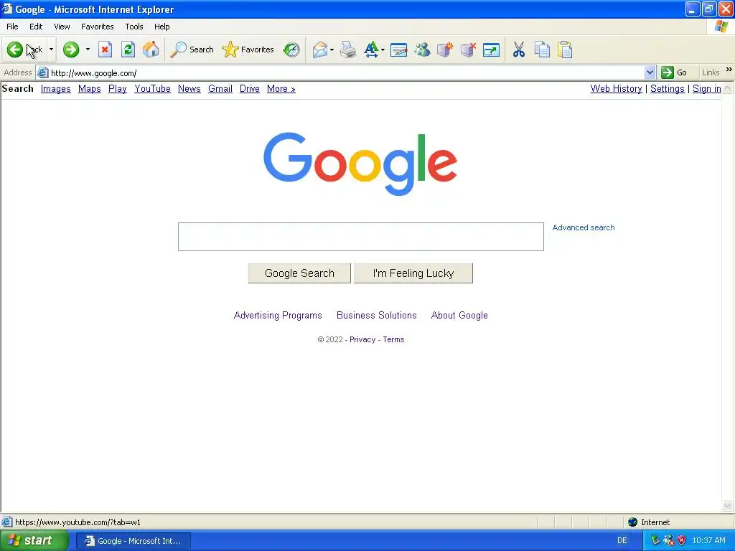Open the Drive link
Image resolution: width=735 pixels, height=551 pixels.
point(250,88)
